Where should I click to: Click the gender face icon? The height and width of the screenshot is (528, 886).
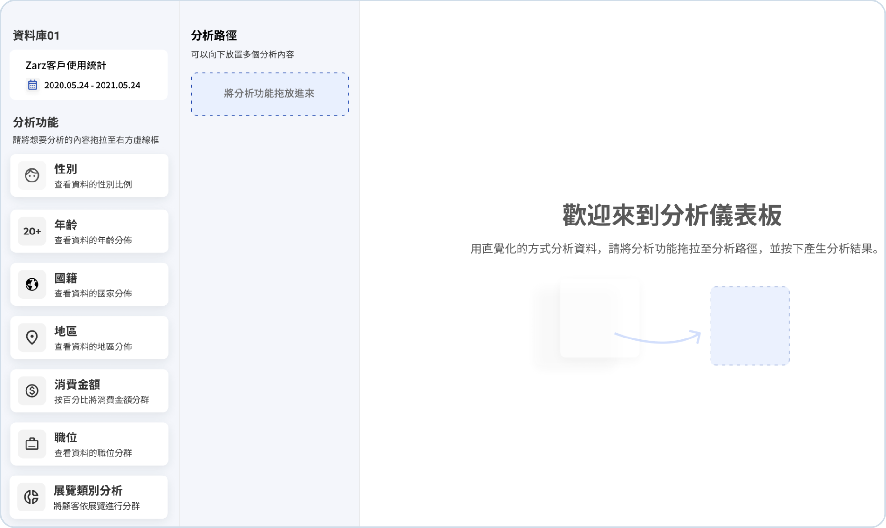click(32, 175)
